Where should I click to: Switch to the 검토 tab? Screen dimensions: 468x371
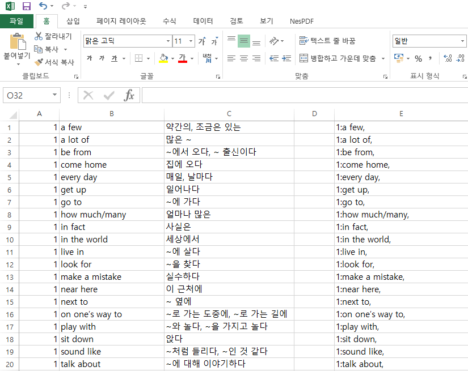[x=237, y=21]
